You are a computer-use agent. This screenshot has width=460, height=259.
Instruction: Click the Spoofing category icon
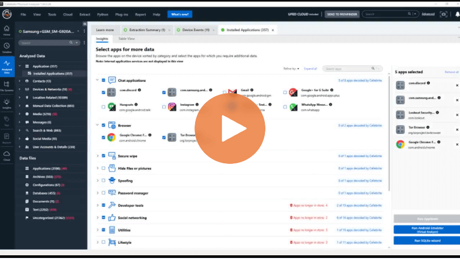pyautogui.click(x=112, y=180)
